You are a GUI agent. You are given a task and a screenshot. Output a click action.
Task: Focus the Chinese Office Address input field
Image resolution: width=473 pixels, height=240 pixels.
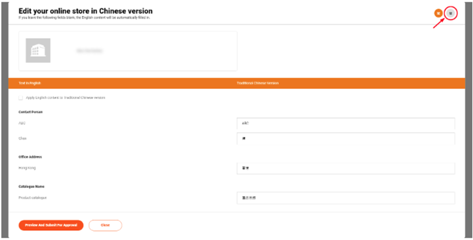click(345, 168)
